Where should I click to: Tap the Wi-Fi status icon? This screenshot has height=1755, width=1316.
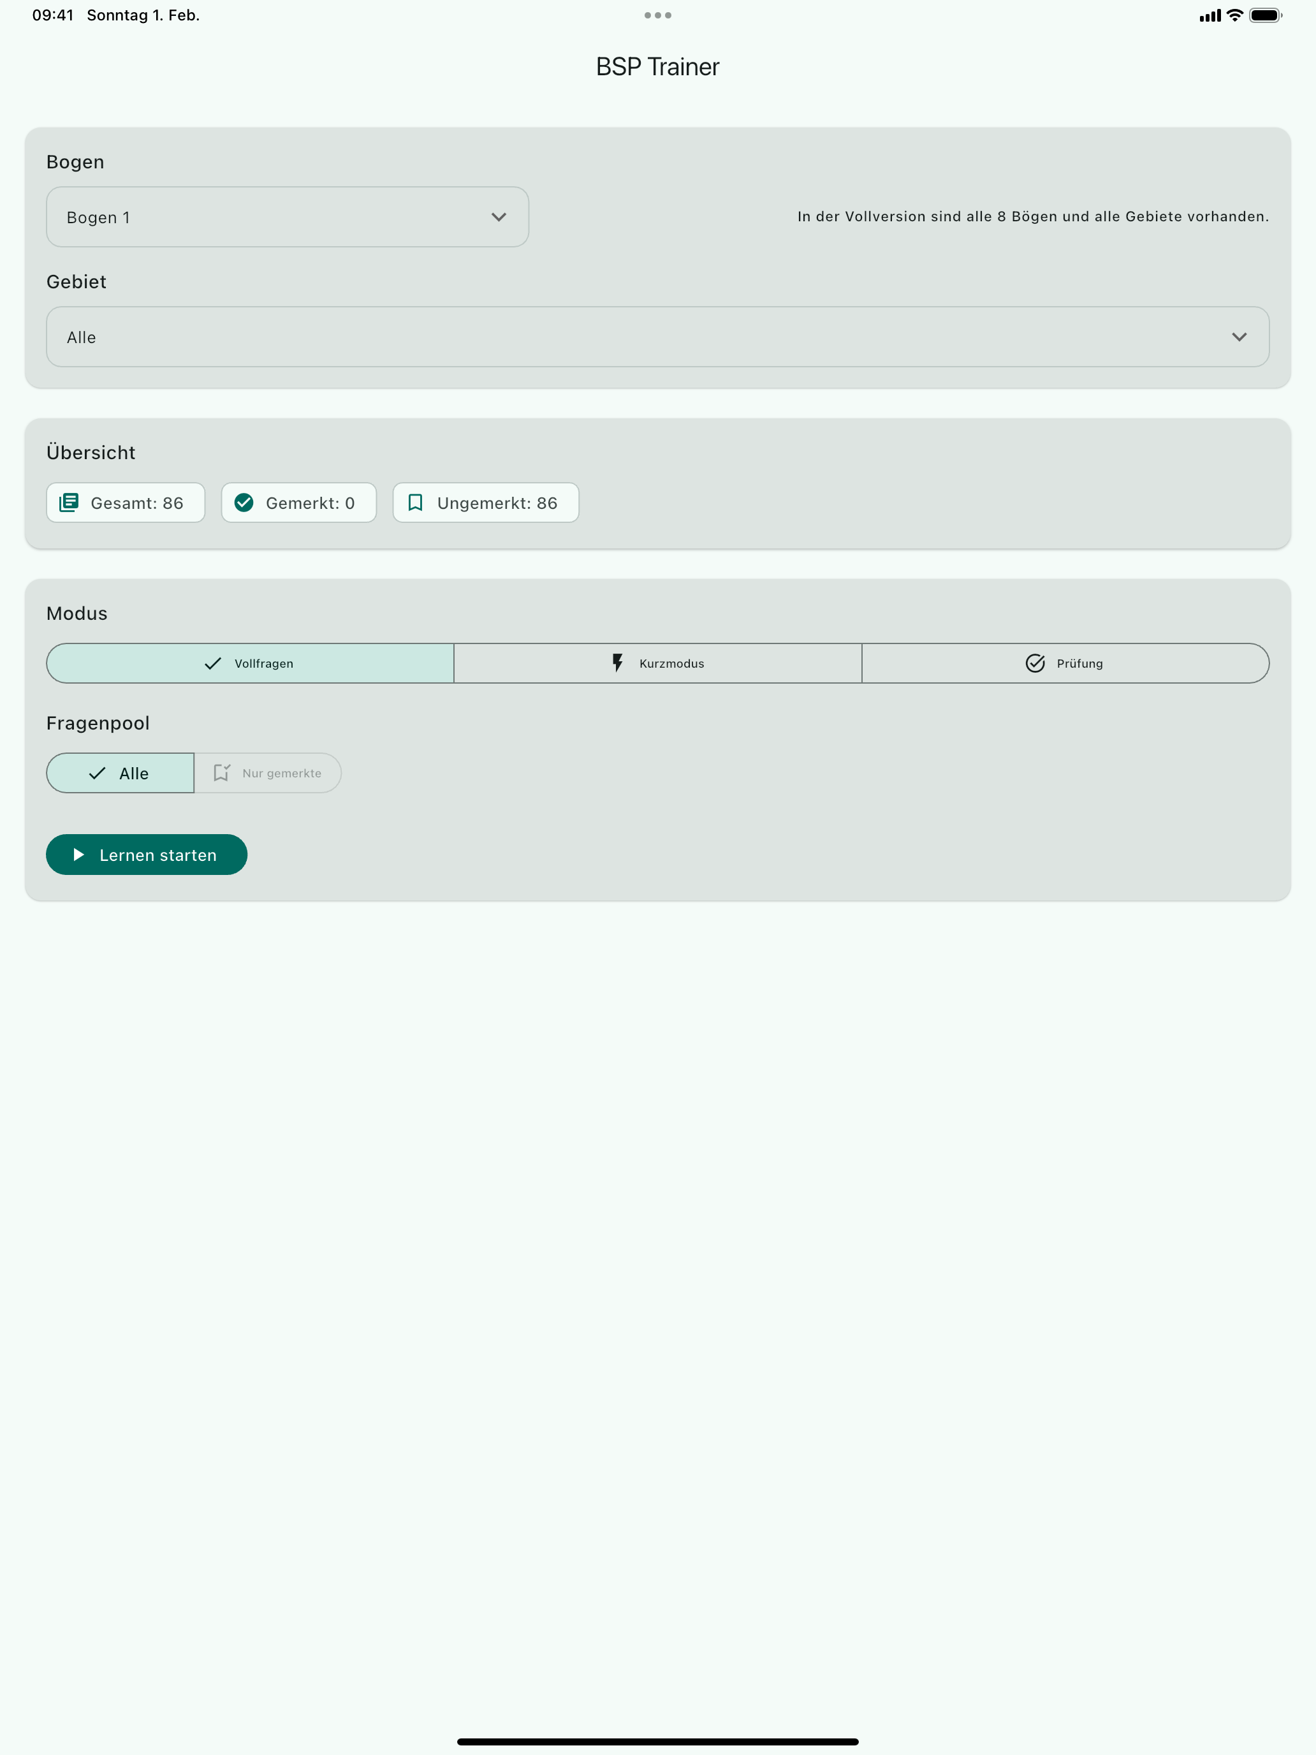click(1234, 15)
